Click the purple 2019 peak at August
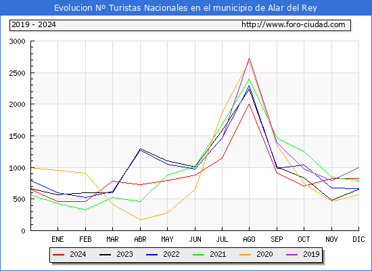This screenshot has height=271, width=372. 249,58
